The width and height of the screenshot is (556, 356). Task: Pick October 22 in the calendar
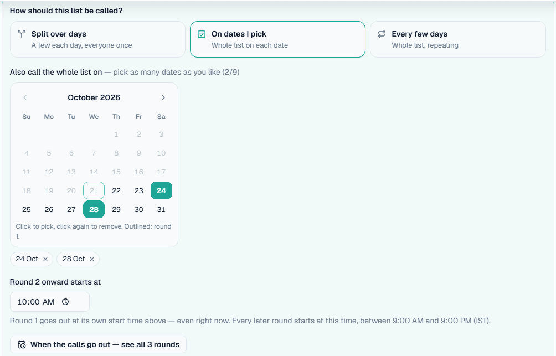[x=116, y=191]
